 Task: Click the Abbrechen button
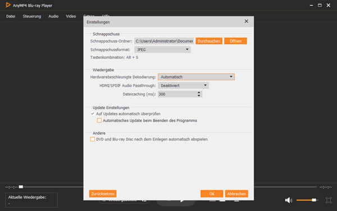click(x=236, y=194)
